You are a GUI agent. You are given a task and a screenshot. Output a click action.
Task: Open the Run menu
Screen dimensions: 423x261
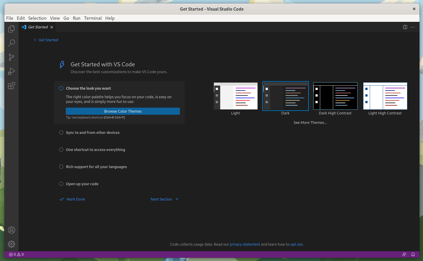coord(77,18)
